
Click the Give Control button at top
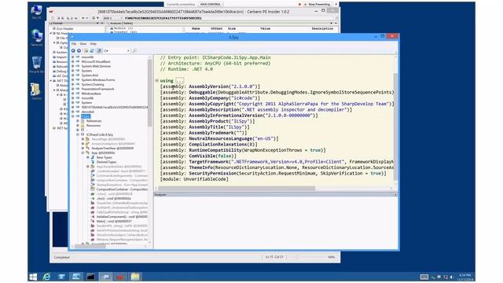pos(211,5)
